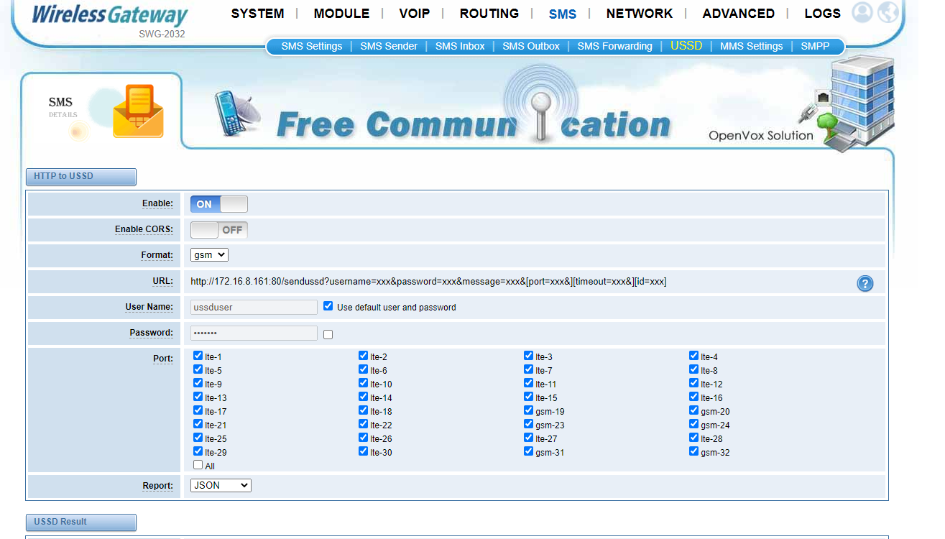Image resolution: width=945 pixels, height=539 pixels.
Task: Open the NETWORK menu
Action: click(x=640, y=14)
